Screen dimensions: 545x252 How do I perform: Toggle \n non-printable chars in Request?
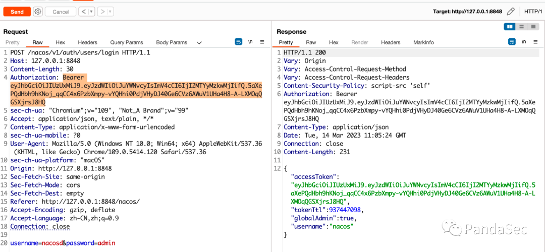(x=250, y=42)
